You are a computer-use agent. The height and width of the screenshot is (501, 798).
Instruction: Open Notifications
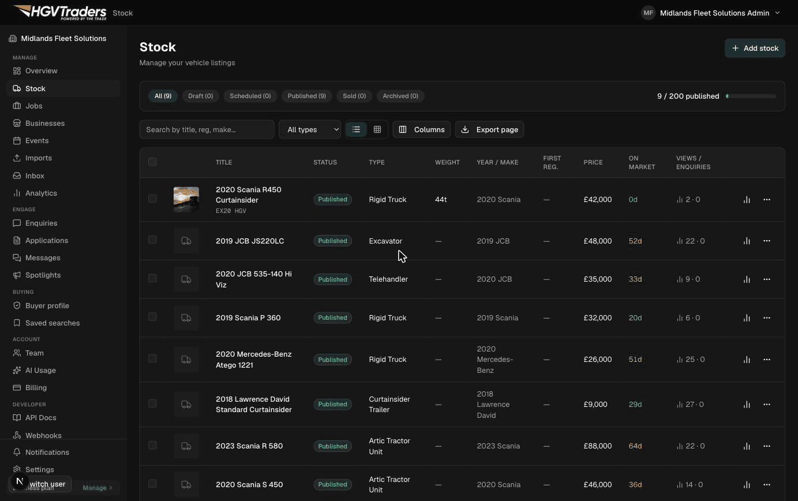[x=63, y=452]
